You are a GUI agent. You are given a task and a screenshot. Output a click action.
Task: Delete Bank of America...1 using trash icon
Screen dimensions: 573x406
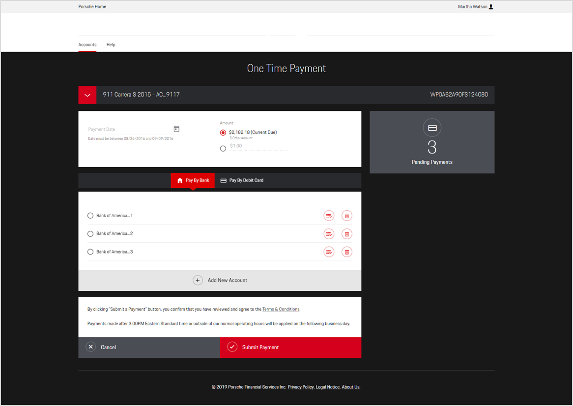tap(346, 216)
